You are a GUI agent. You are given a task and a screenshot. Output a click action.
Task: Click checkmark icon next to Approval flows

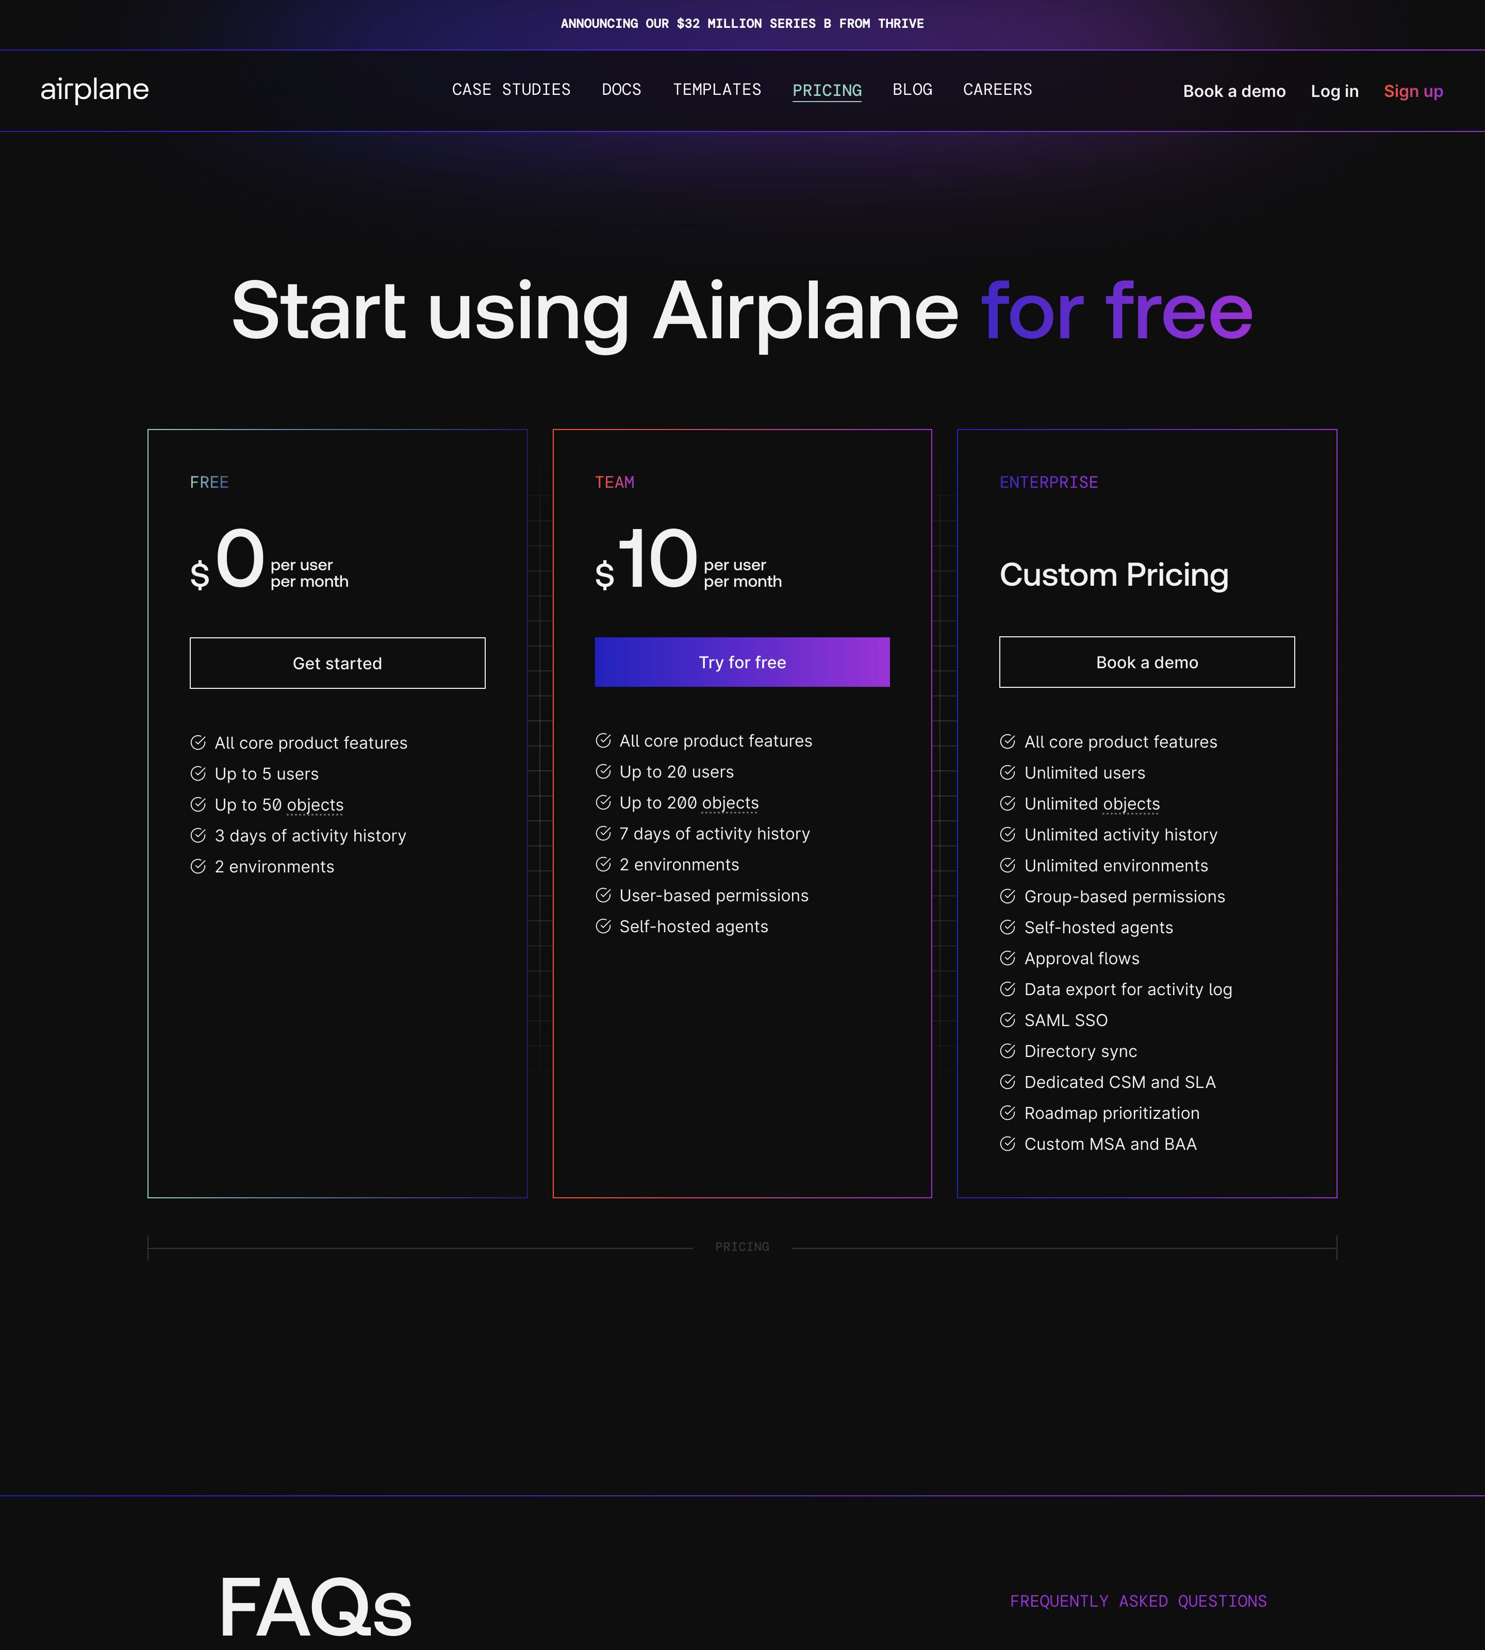(x=1008, y=958)
